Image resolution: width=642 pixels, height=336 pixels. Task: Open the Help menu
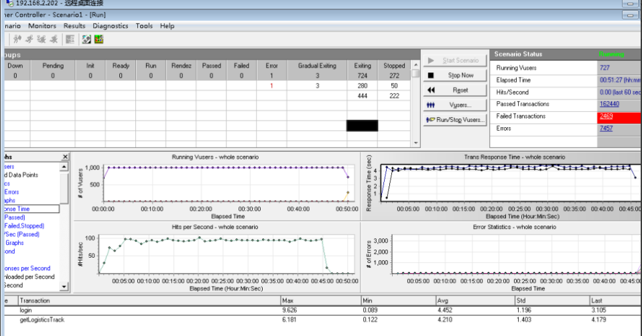click(x=167, y=25)
